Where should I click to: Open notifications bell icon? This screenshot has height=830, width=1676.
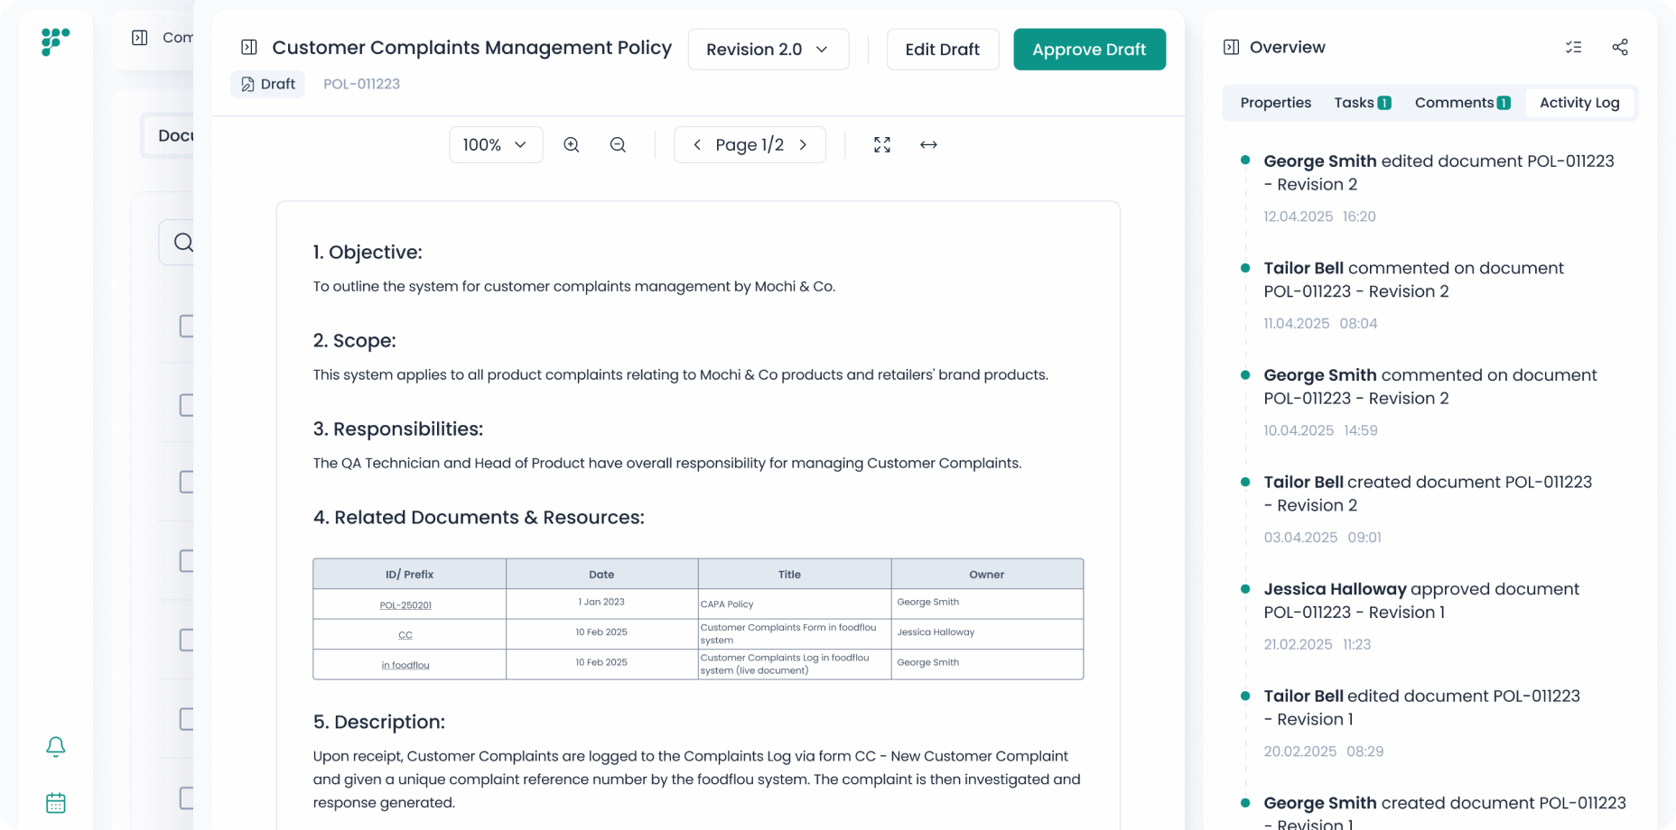[x=56, y=746]
